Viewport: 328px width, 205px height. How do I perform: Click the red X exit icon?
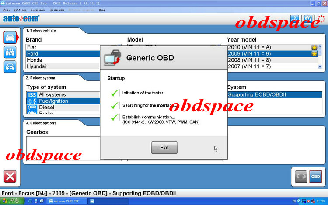click(10, 177)
